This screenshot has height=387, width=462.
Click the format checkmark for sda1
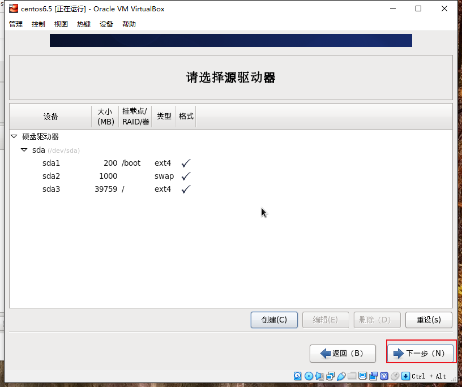[186, 163]
